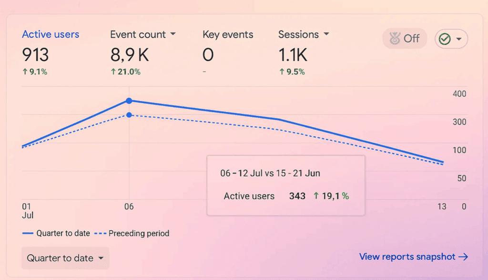This screenshot has height=280, width=488.
Task: Click dotted line data point at 06
Action: point(129,115)
